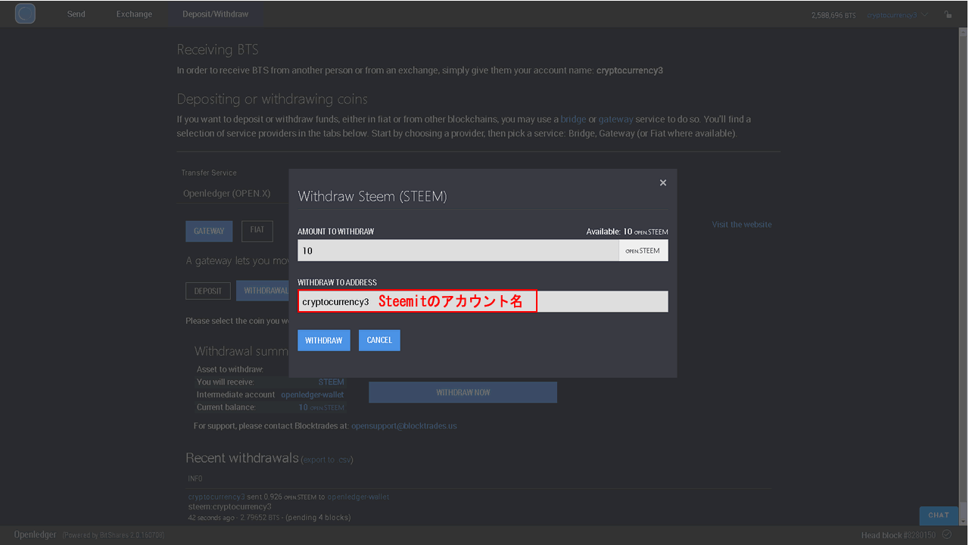Click the 'Receiving BTS' heading
Image resolution: width=969 pixels, height=545 pixels.
[x=217, y=50]
